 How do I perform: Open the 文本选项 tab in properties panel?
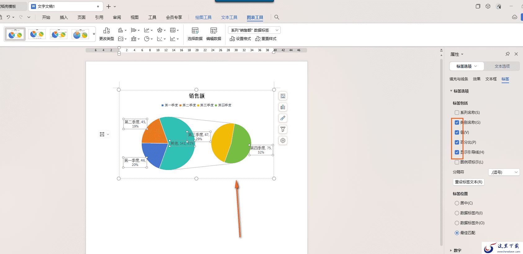[x=502, y=66]
